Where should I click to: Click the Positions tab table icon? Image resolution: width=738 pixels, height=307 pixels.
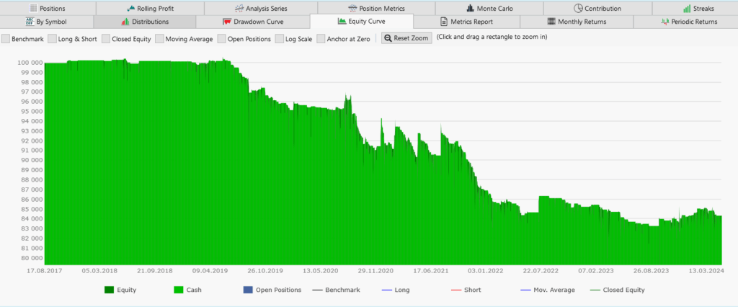(32, 9)
